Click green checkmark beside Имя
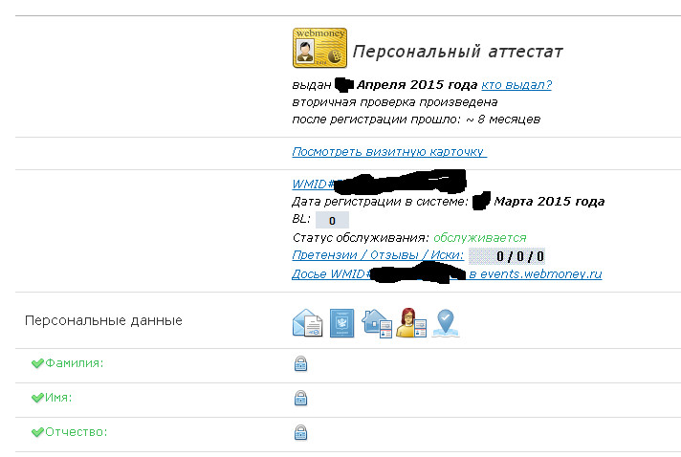681x457 pixels. [x=37, y=398]
